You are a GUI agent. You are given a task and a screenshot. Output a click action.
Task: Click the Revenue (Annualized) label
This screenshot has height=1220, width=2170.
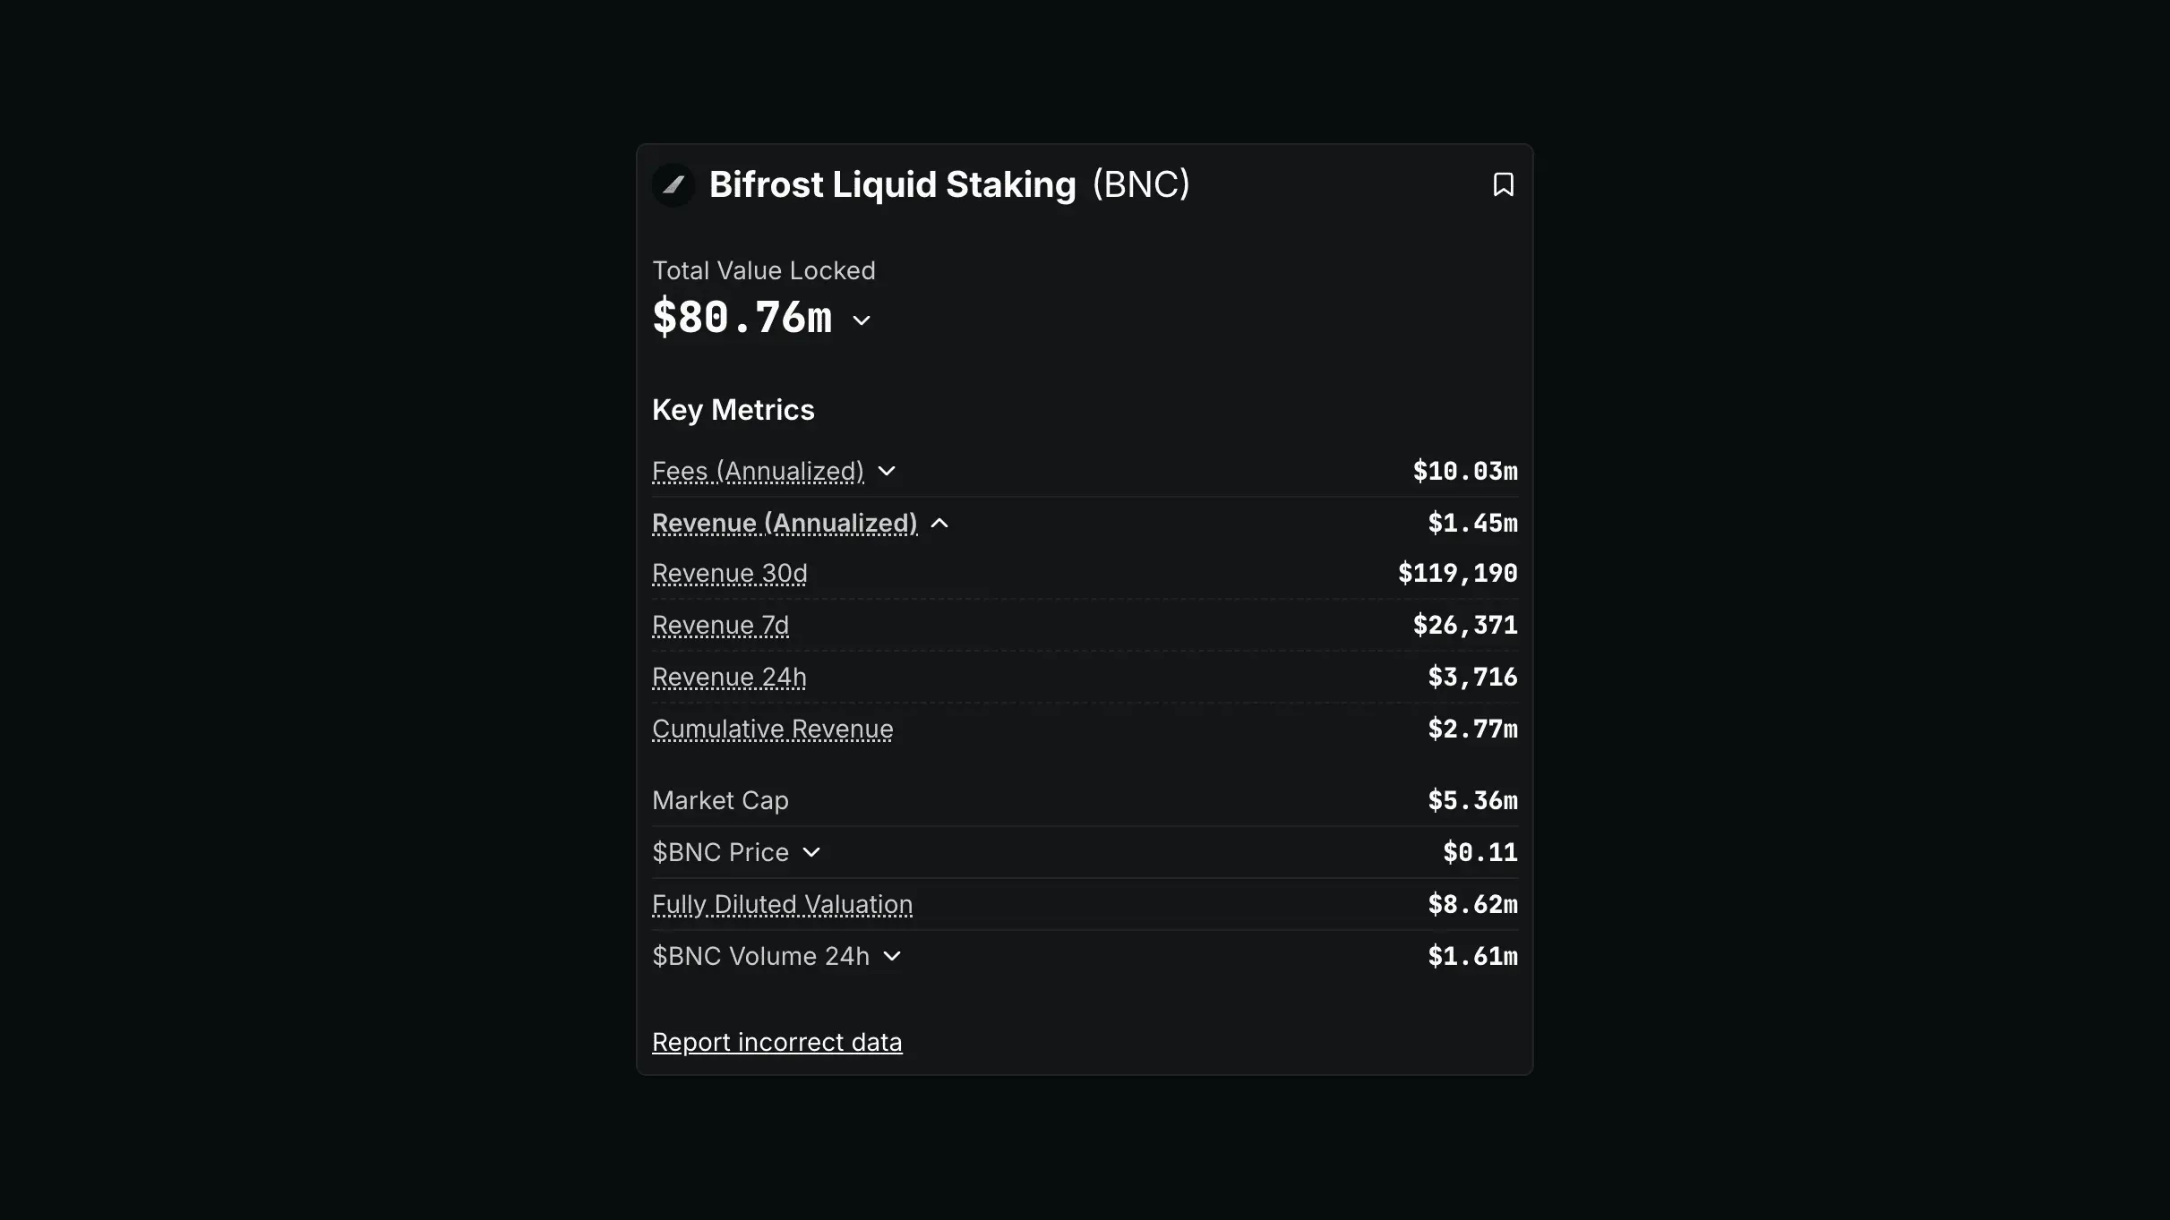(x=785, y=523)
